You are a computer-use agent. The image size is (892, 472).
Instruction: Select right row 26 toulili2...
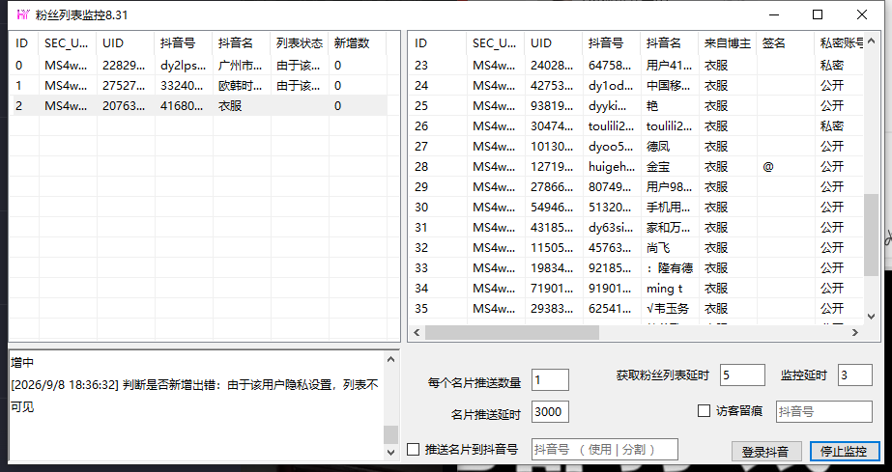tap(637, 126)
